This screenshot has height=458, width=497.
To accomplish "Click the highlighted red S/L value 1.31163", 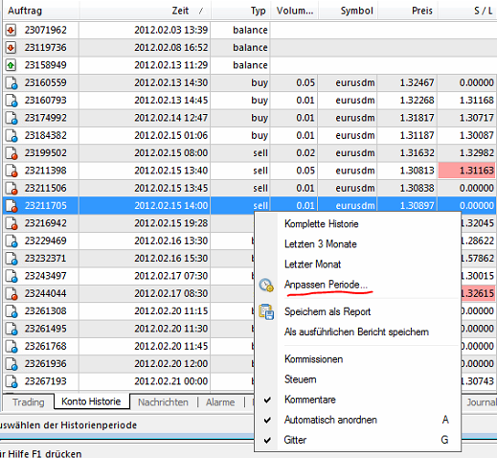I will pos(466,171).
